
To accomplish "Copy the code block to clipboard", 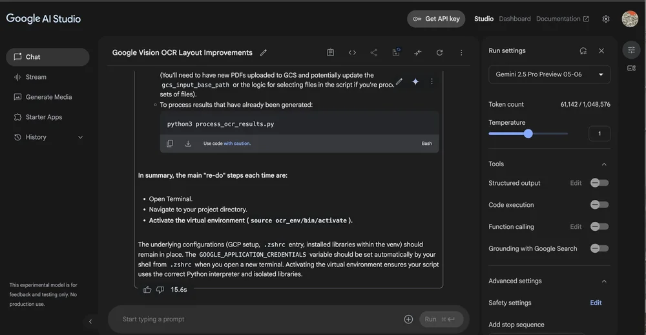I will (170, 144).
